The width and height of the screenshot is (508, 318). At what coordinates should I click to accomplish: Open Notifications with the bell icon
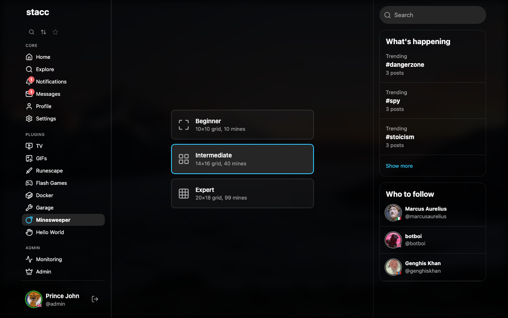[x=29, y=81]
